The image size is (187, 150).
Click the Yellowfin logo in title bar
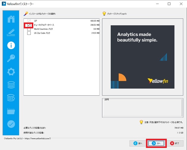tap(4, 4)
